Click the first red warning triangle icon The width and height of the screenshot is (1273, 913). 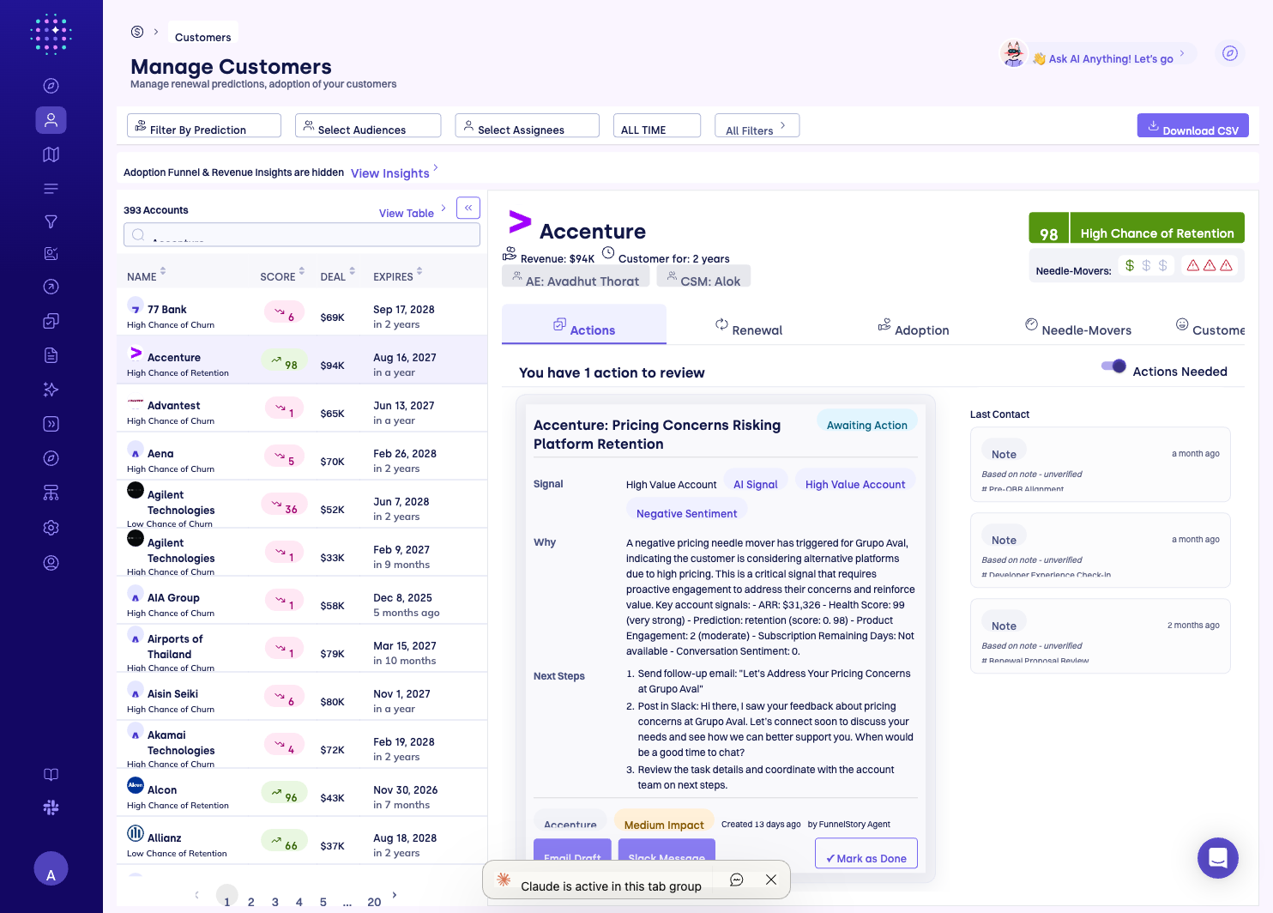coord(1193,265)
